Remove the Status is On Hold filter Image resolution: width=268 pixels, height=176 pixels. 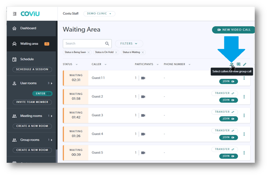pos(116,52)
